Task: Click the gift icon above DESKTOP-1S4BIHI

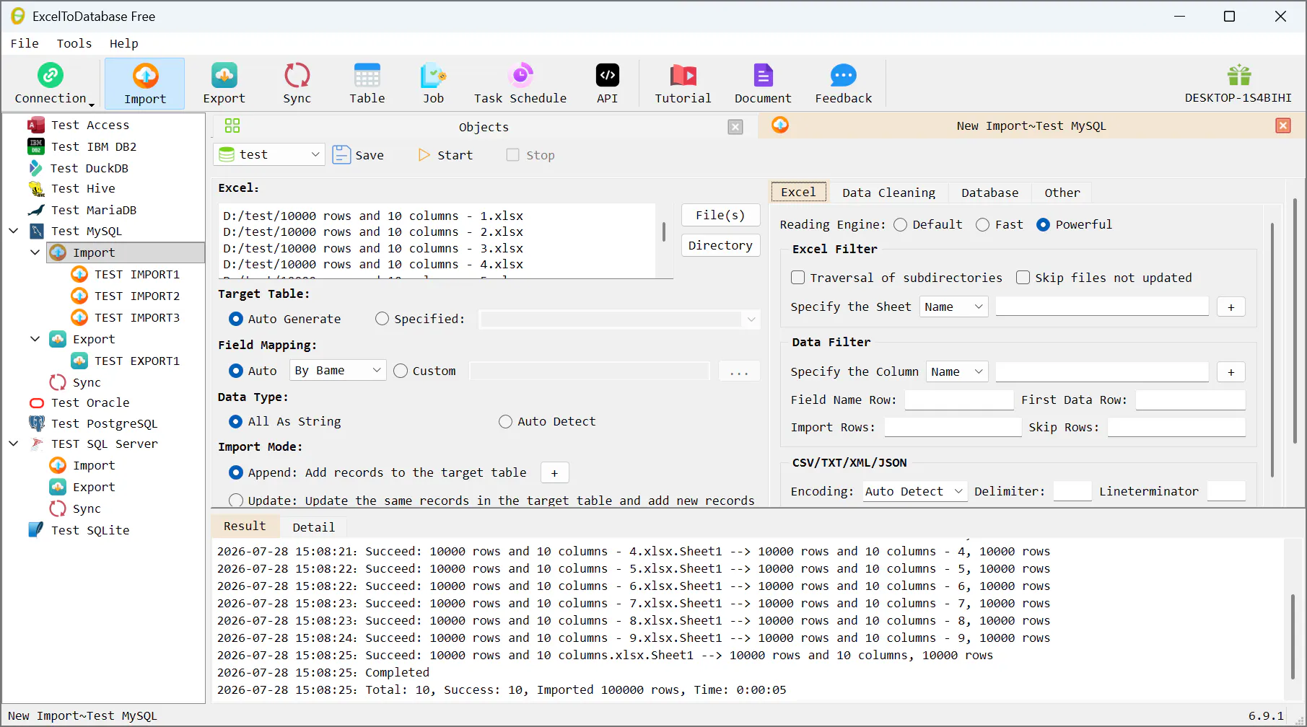Action: click(1239, 75)
